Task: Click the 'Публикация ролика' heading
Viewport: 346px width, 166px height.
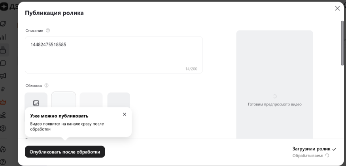Action: (x=54, y=13)
